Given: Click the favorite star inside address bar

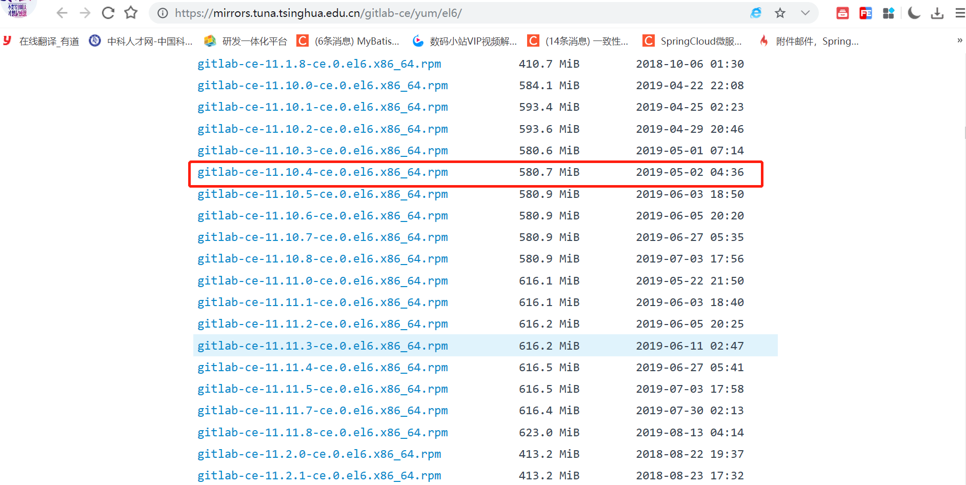Looking at the screenshot, I should tap(780, 13).
